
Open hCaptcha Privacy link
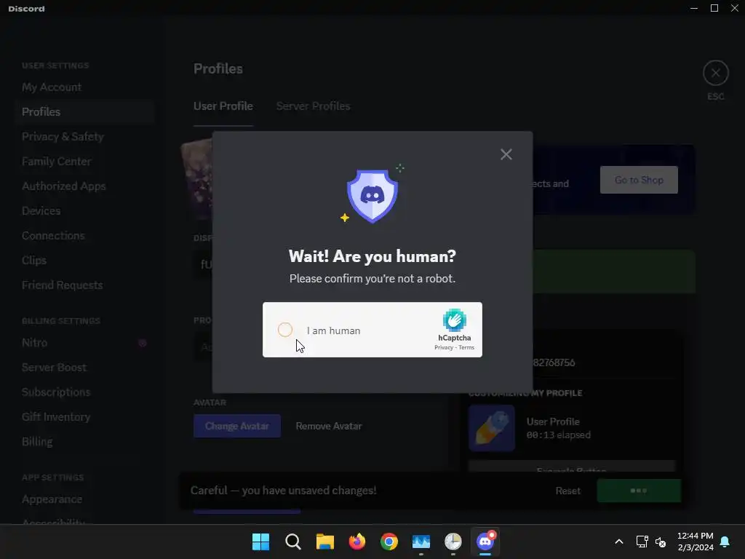coord(444,347)
